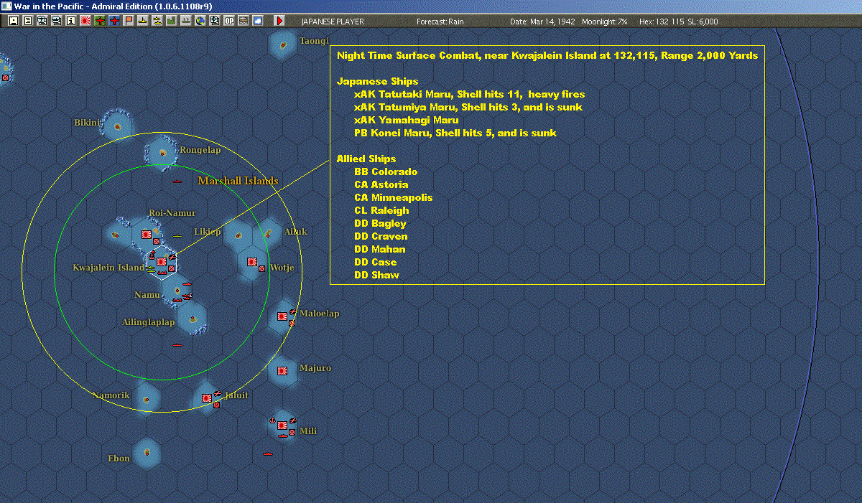Click the Namorik island hex
862x503 pixels.
click(147, 400)
